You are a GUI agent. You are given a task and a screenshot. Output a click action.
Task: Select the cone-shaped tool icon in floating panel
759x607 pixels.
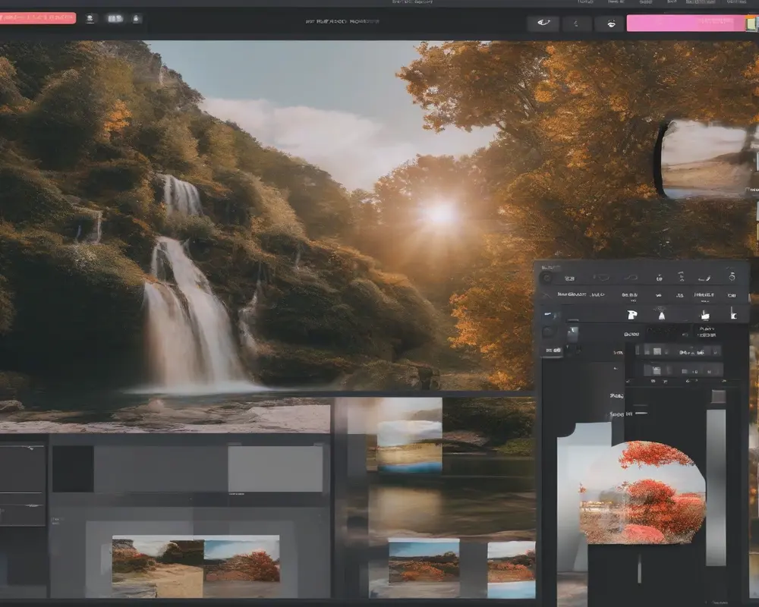click(661, 315)
